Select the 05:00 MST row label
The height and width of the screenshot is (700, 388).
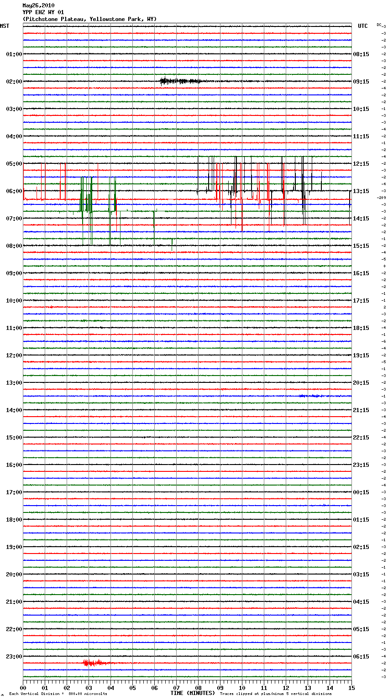(14, 164)
